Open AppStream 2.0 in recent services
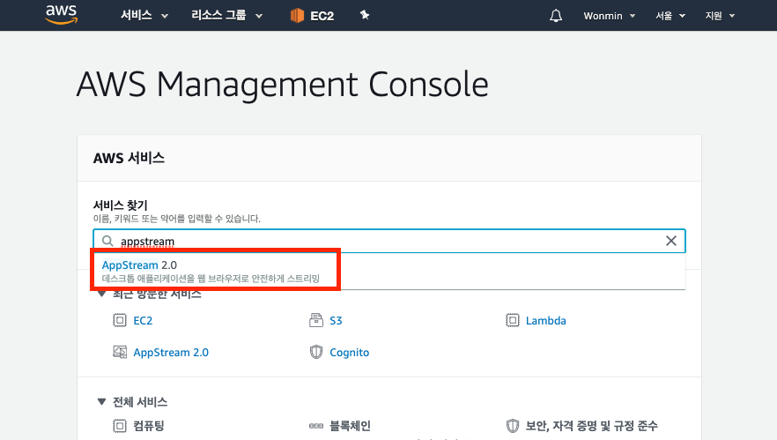Screen dimensions: 777x440 point(171,352)
